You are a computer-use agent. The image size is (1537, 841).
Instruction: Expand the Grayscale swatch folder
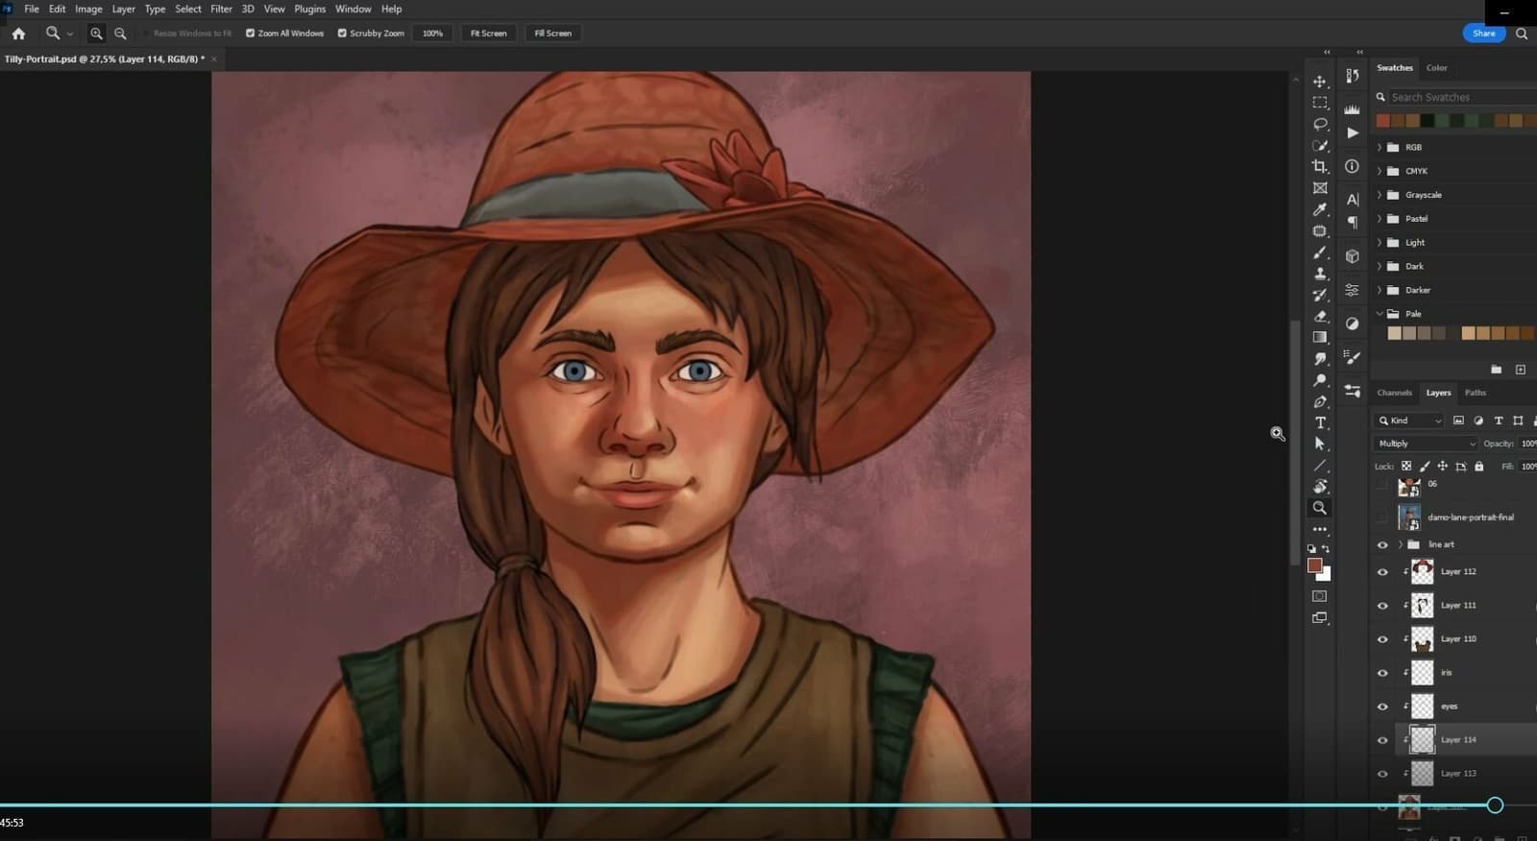[1379, 195]
